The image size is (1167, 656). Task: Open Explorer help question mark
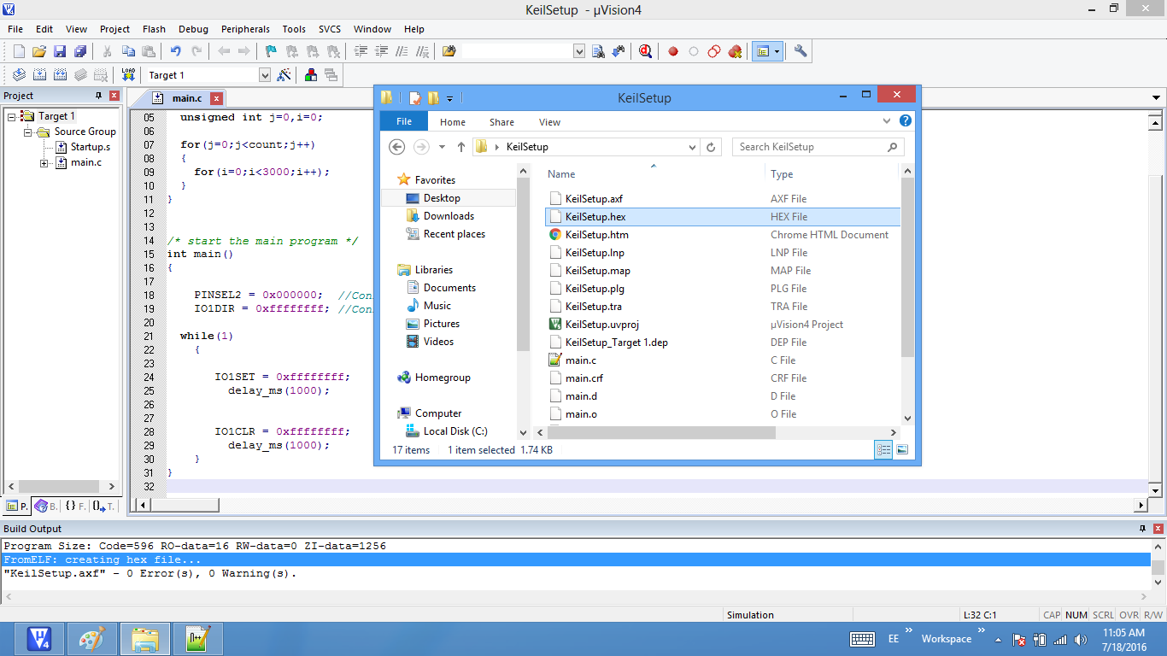coord(906,120)
